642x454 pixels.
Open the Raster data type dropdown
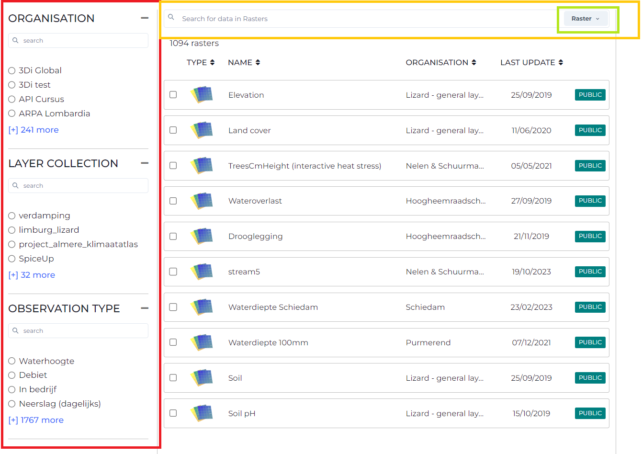click(x=586, y=19)
